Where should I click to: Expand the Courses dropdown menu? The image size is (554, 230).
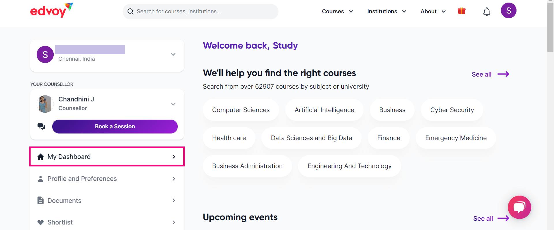[x=338, y=11]
